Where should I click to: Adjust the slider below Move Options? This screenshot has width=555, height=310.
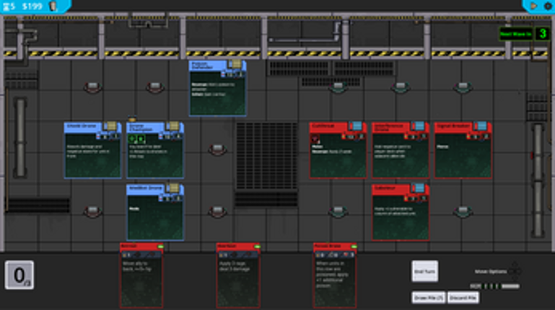[510, 285]
